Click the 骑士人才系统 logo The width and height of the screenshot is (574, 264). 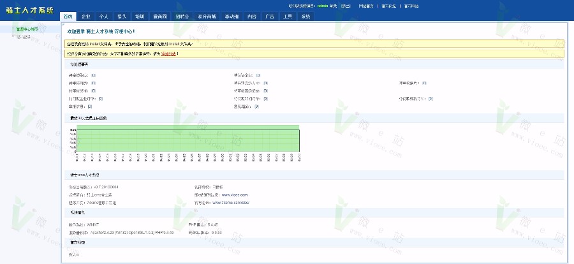(29, 10)
